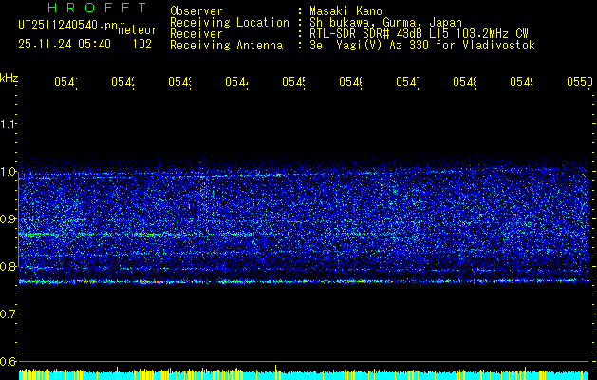Click the 1.0 frequency axis label

[8, 172]
